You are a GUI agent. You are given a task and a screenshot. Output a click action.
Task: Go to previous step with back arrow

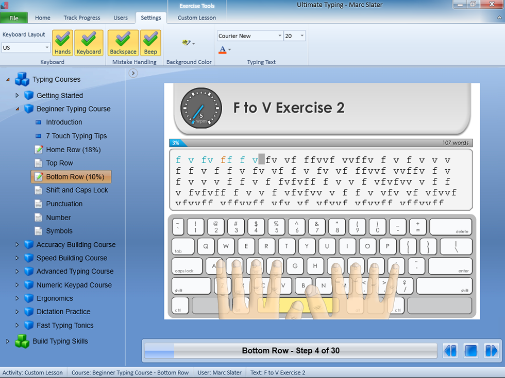pos(450,351)
